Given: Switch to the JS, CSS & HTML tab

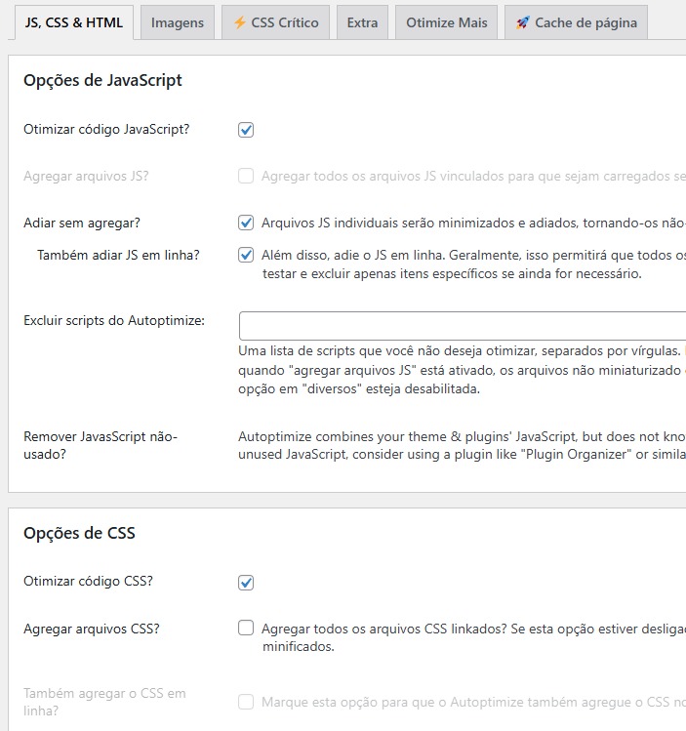Looking at the screenshot, I should (x=73, y=22).
